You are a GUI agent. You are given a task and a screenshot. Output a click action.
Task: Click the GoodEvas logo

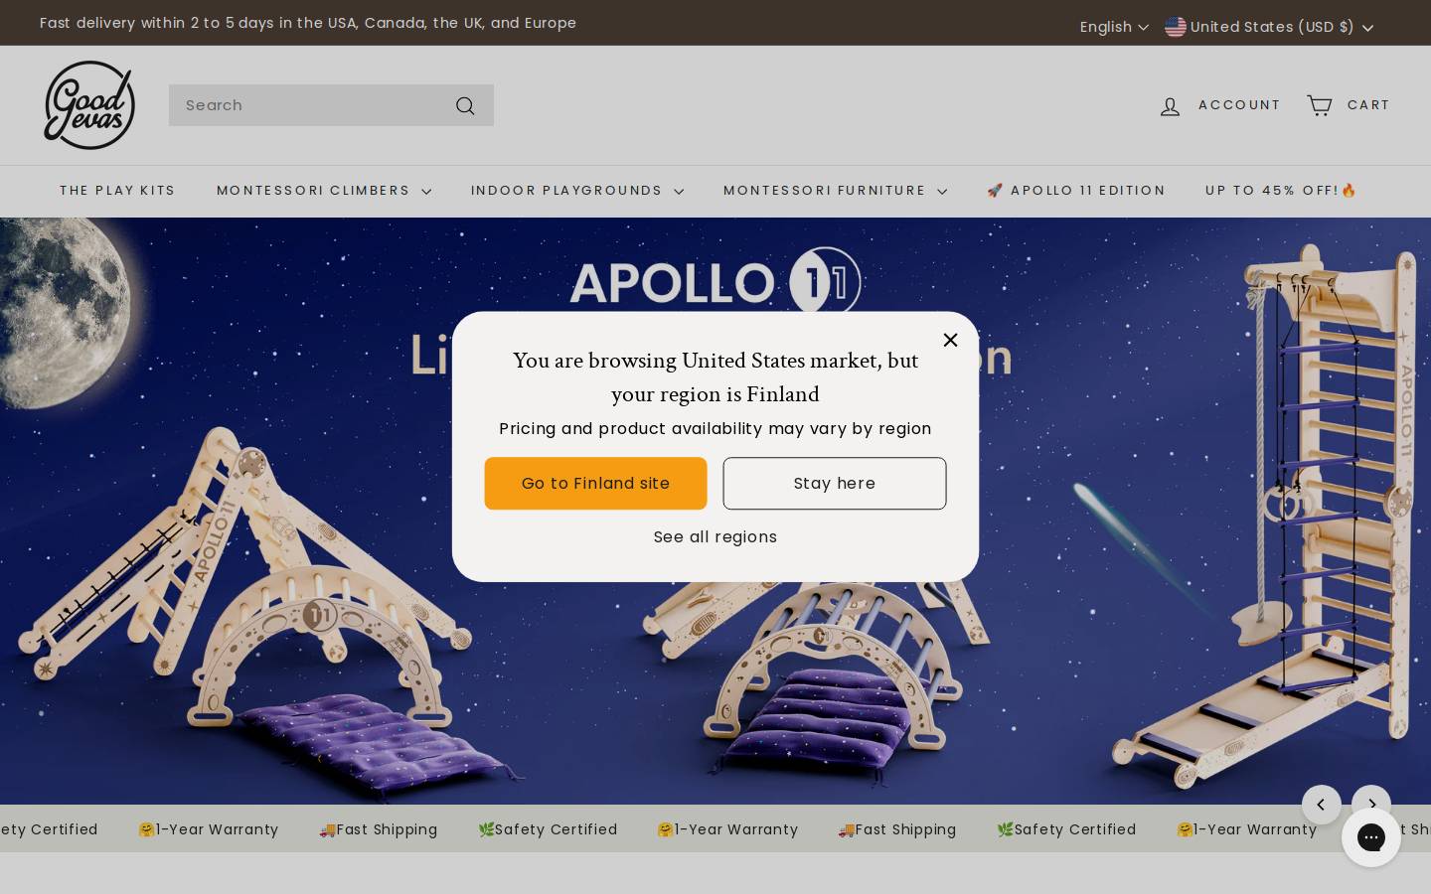click(x=89, y=105)
